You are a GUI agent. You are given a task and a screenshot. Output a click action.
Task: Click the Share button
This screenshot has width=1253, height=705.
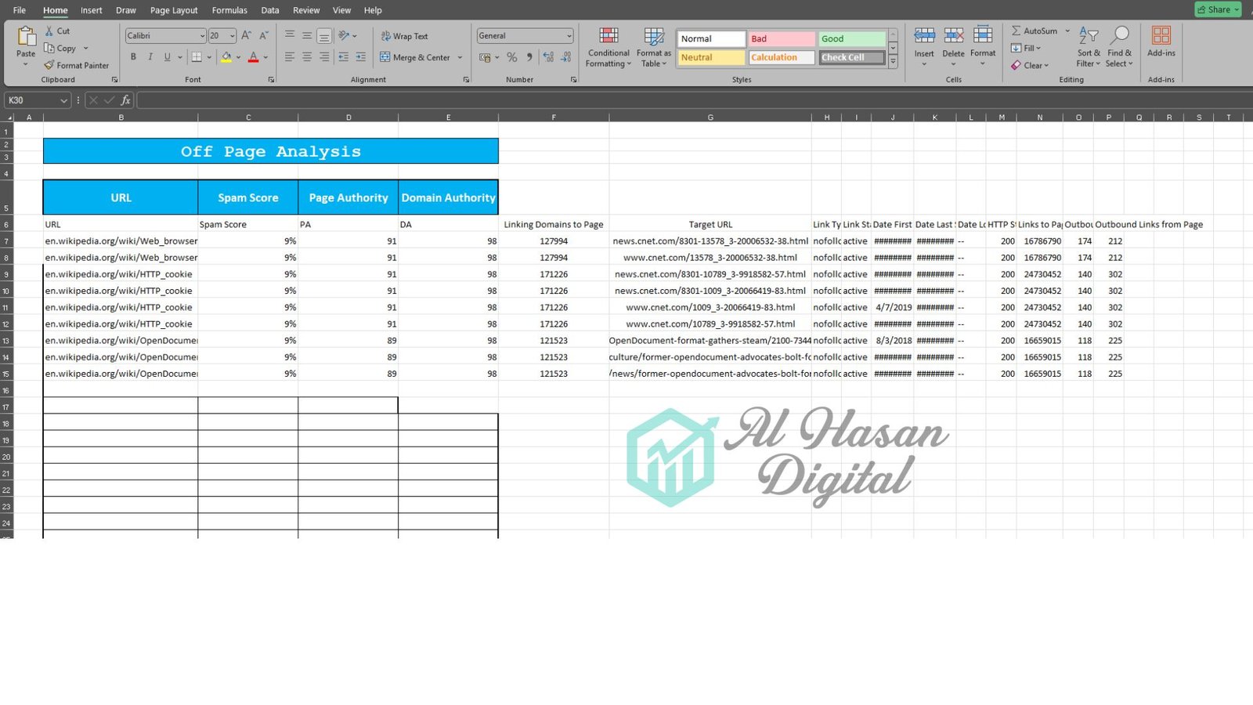point(1218,9)
